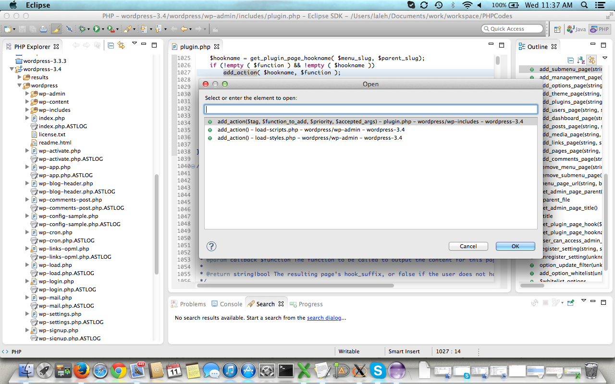Click PHP Explorer vertical scrollbar
The height and width of the screenshot is (384, 615).
click(x=156, y=223)
